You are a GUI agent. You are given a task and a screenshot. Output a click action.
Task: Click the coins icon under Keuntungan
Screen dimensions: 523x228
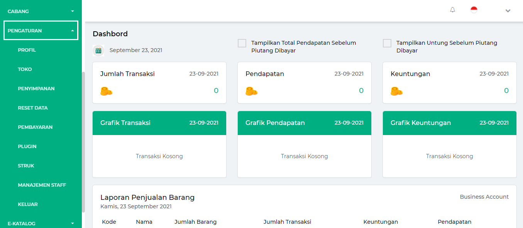[396, 91]
